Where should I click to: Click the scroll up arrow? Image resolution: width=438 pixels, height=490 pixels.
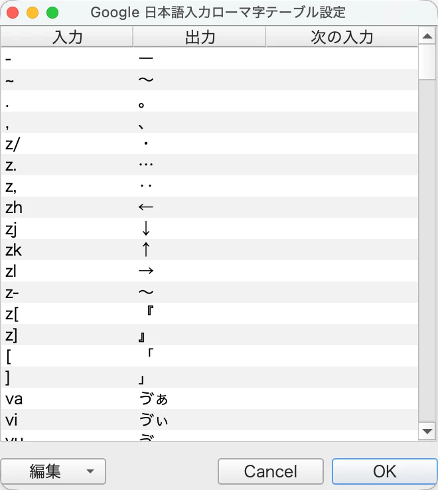[427, 37]
